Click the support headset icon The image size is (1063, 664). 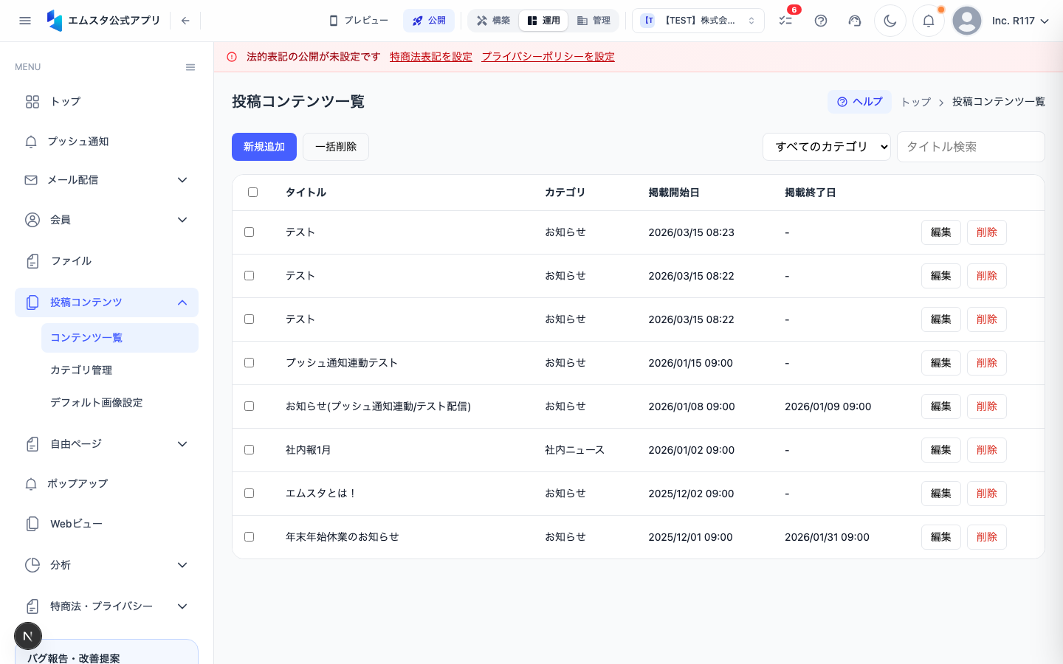855,21
